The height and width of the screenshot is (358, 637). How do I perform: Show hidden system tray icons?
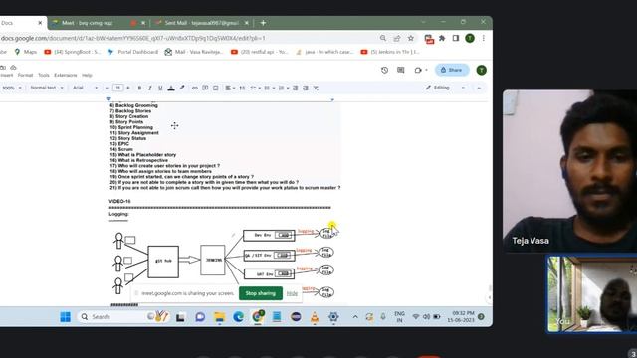pyautogui.click(x=355, y=316)
